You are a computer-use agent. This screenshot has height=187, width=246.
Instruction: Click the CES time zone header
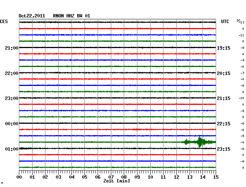click(x=4, y=22)
